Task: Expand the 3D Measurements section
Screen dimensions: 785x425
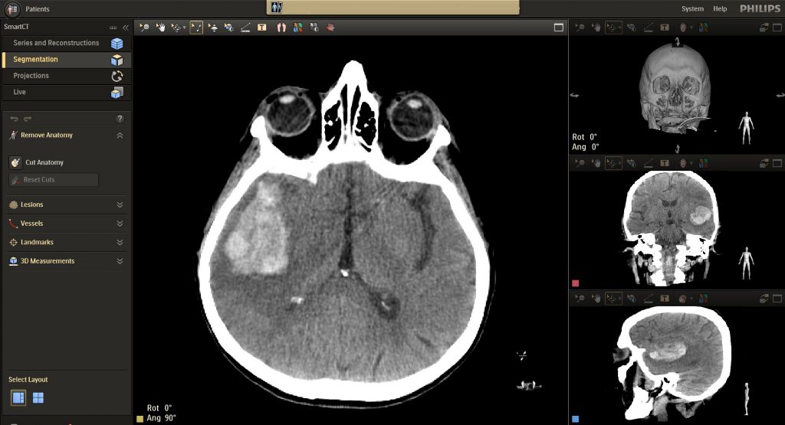Action: pyautogui.click(x=120, y=261)
